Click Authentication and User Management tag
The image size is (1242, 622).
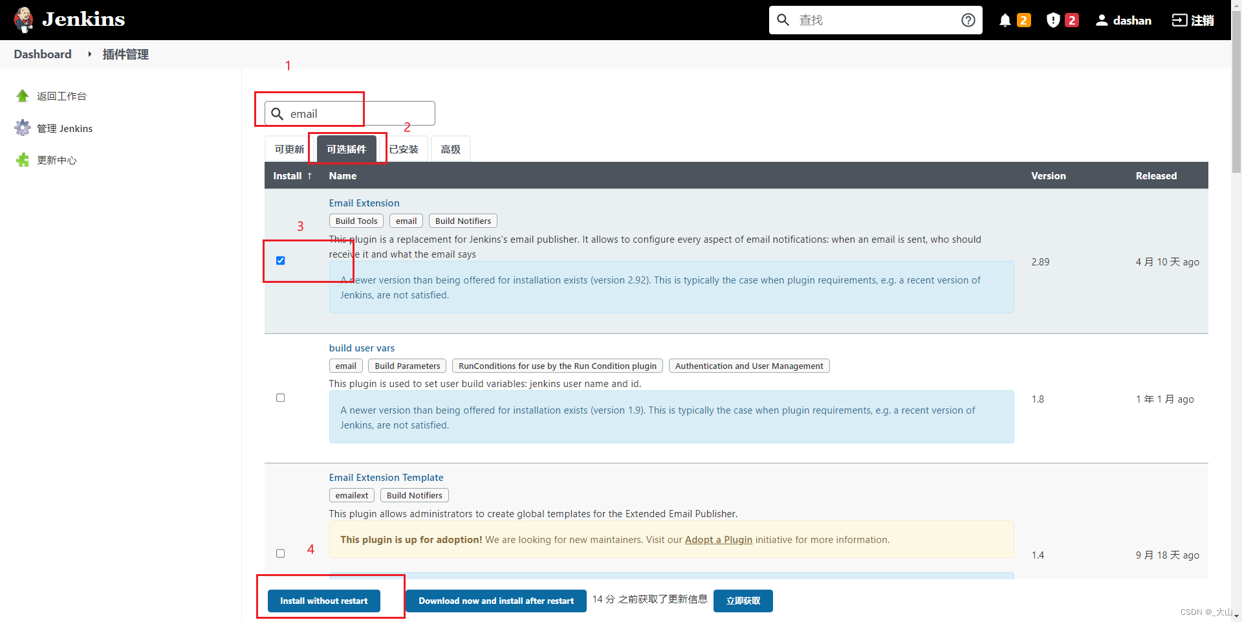pyautogui.click(x=749, y=366)
